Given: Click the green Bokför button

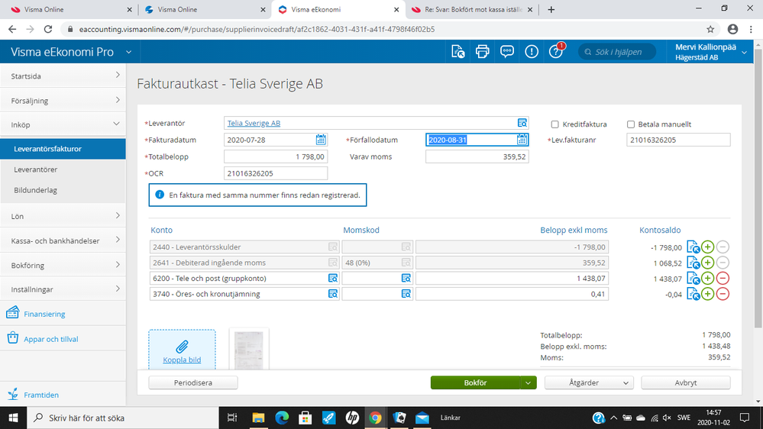Looking at the screenshot, I should (475, 382).
